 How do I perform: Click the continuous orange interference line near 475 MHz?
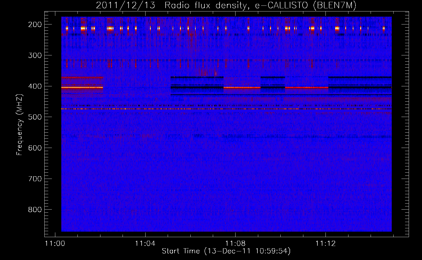[226, 109]
